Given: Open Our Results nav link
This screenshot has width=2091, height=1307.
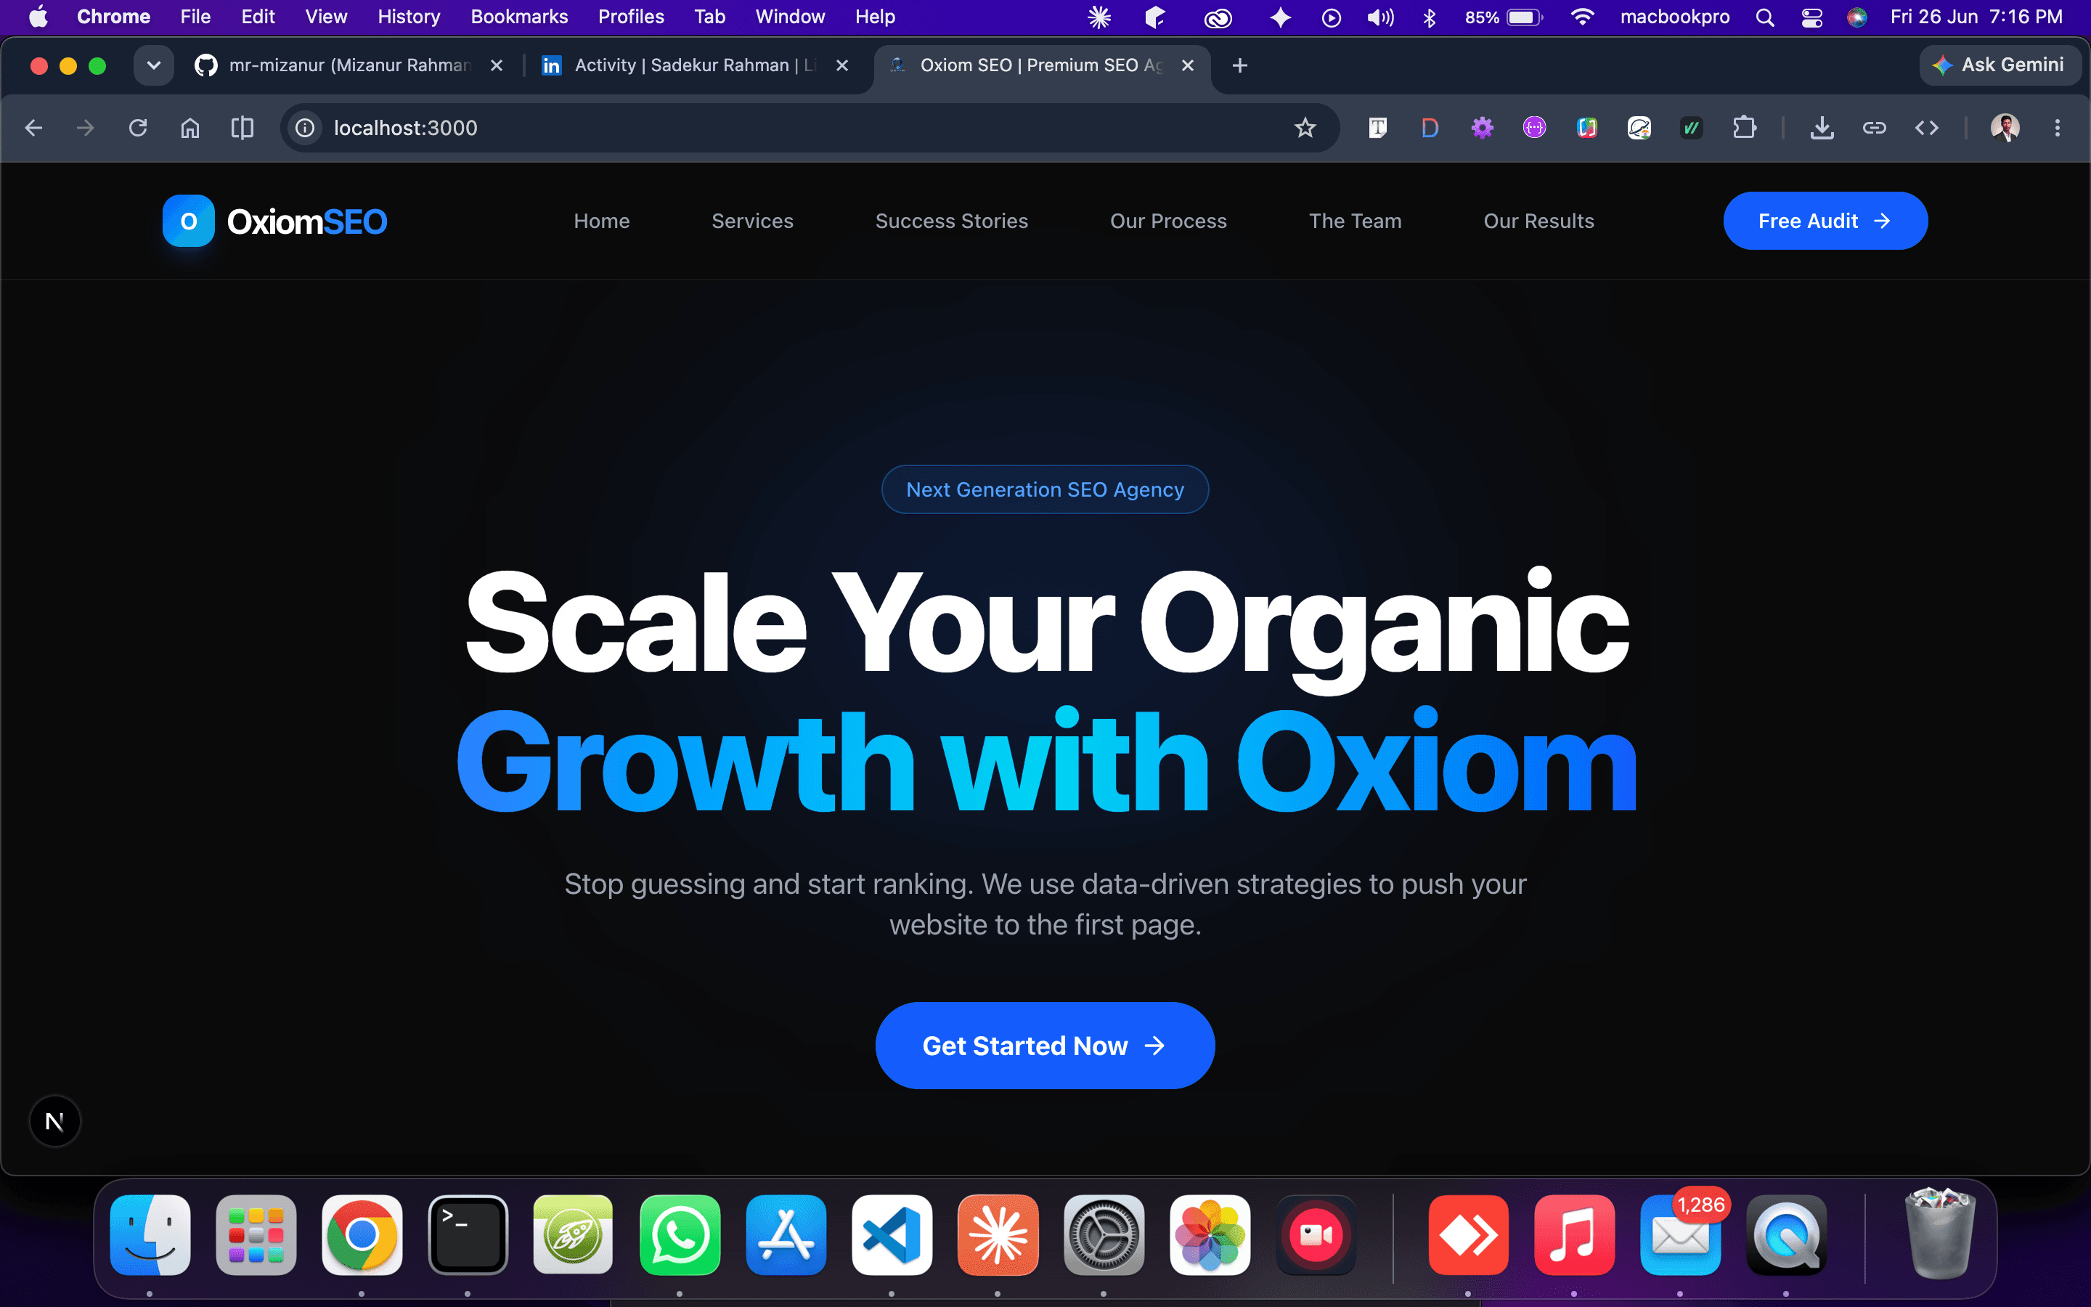Looking at the screenshot, I should (1538, 221).
